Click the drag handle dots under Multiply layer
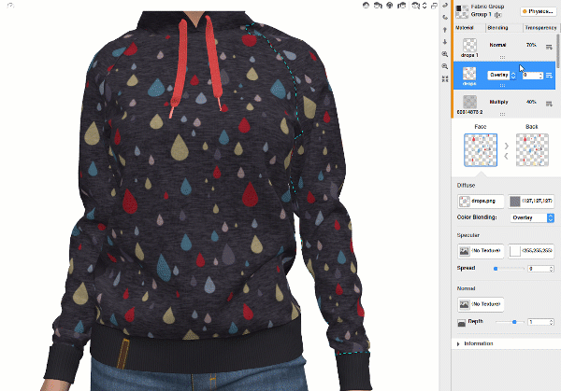The image size is (561, 391). click(502, 114)
